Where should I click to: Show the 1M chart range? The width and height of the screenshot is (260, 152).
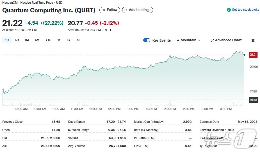point(27,40)
